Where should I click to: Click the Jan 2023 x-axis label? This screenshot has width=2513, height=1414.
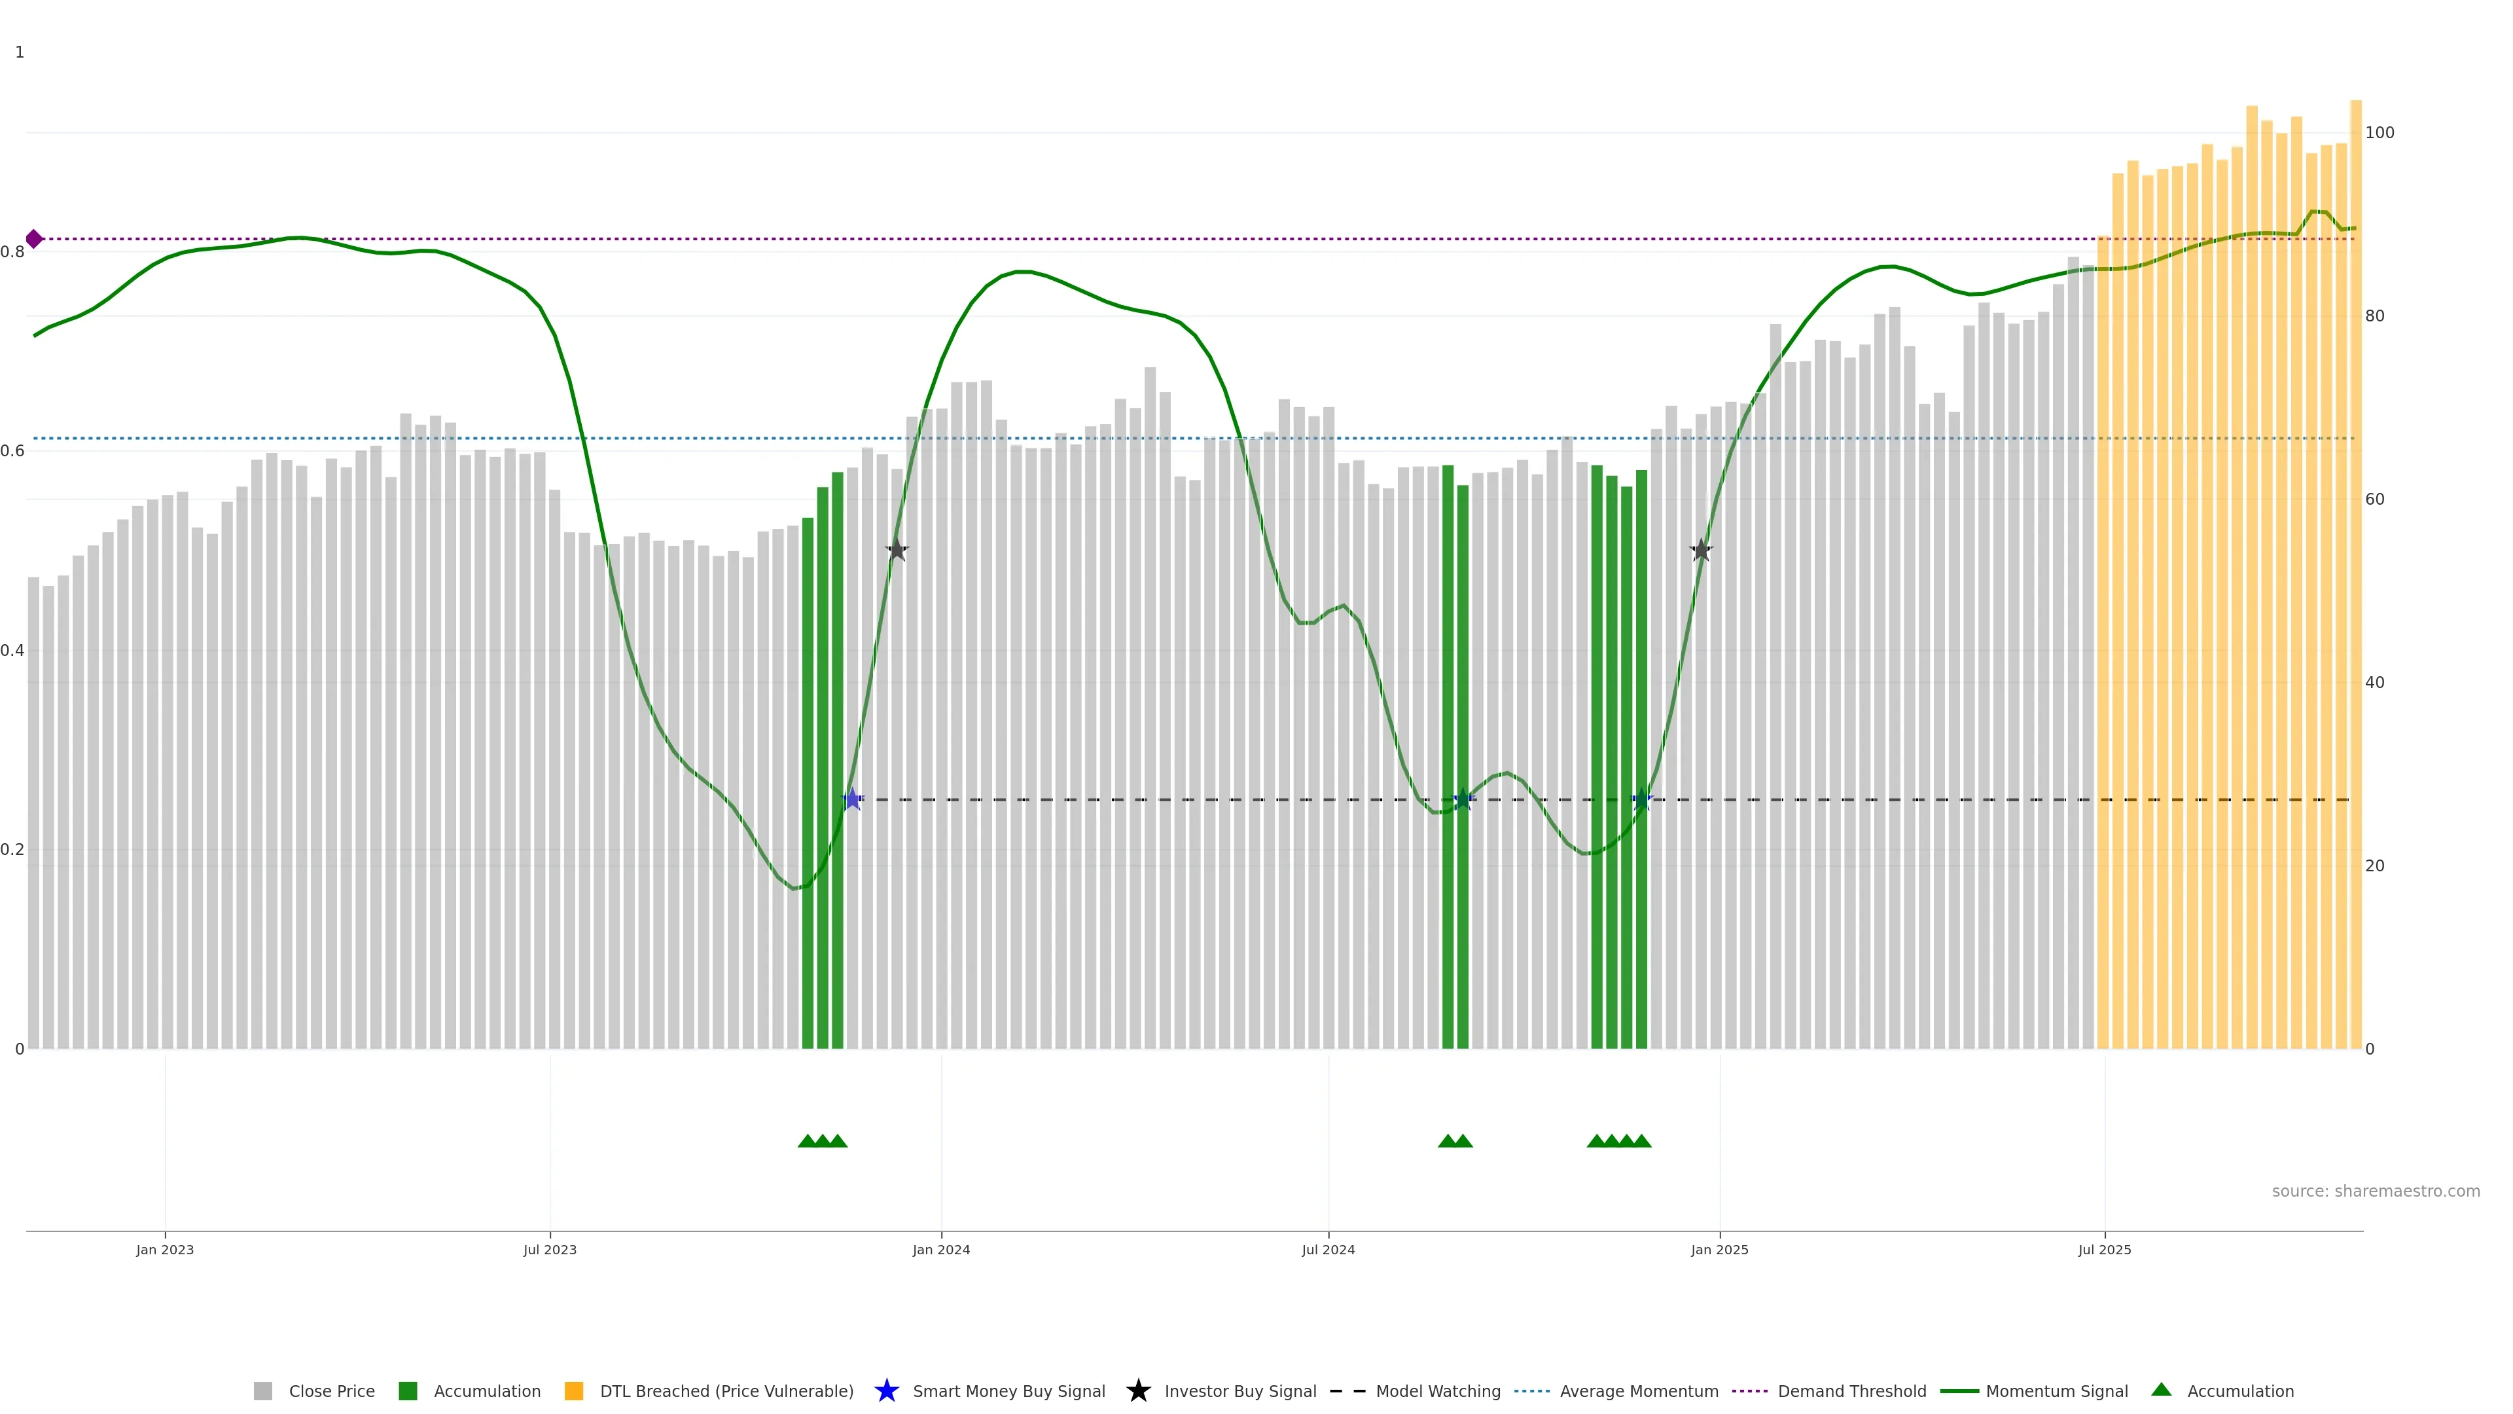[x=165, y=1250]
